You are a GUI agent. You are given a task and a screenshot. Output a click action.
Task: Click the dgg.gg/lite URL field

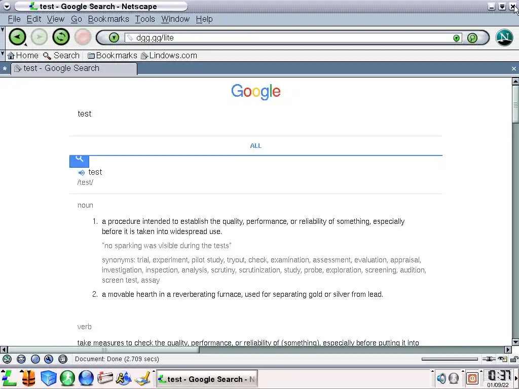tap(288, 38)
